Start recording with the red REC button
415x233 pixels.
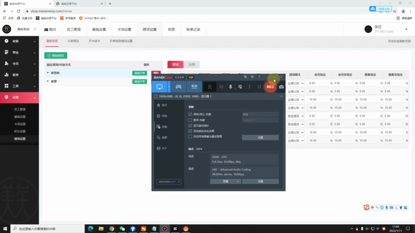click(x=271, y=87)
